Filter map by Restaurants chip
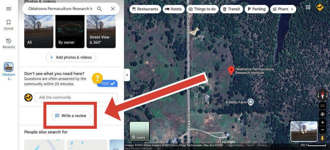The width and height of the screenshot is (330, 150). coord(145,9)
